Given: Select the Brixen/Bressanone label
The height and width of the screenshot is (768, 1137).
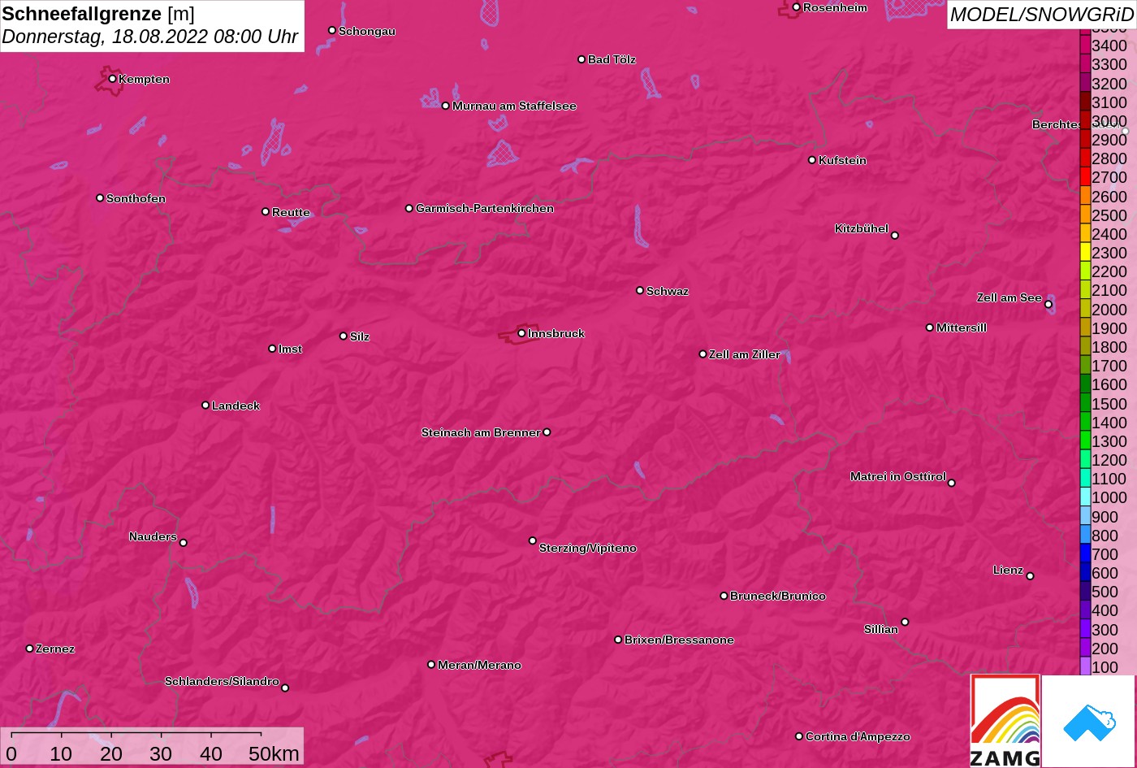Looking at the screenshot, I should click(x=679, y=640).
